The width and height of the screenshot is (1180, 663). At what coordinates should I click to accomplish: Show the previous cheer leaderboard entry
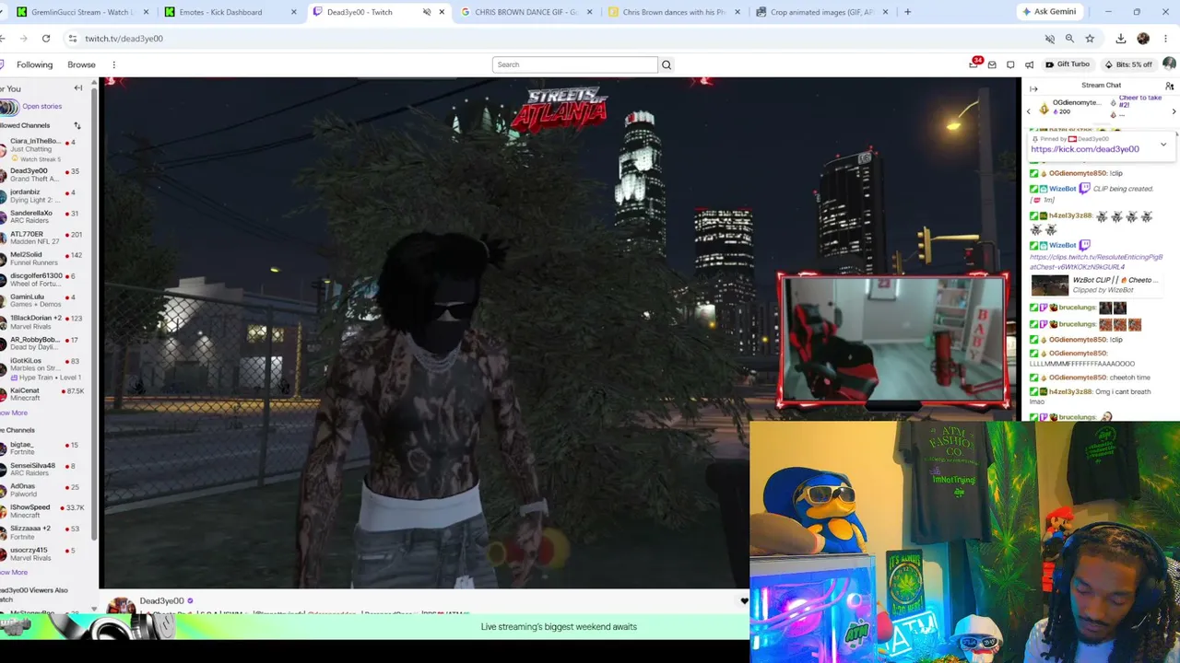click(1030, 111)
